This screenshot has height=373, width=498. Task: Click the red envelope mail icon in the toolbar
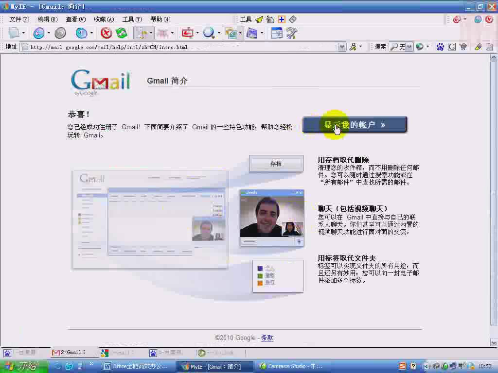tap(187, 33)
